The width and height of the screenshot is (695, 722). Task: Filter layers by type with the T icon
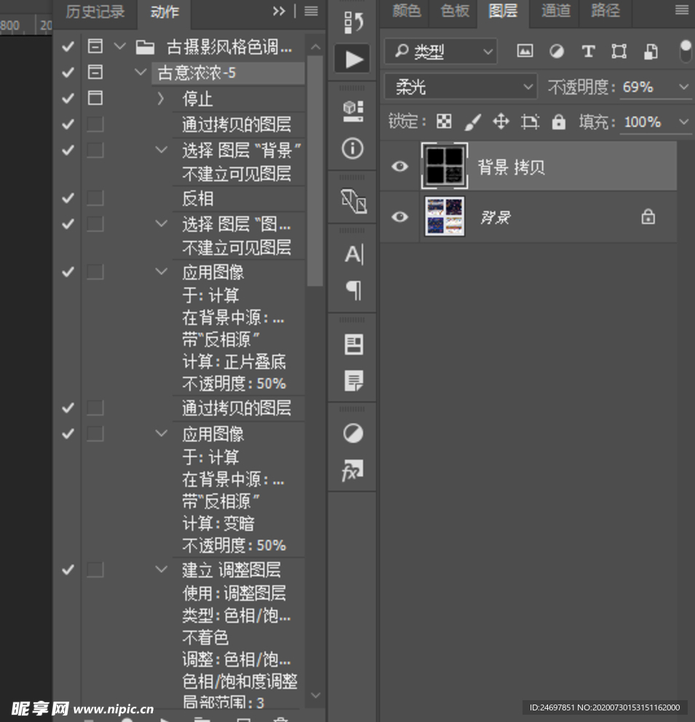[588, 51]
